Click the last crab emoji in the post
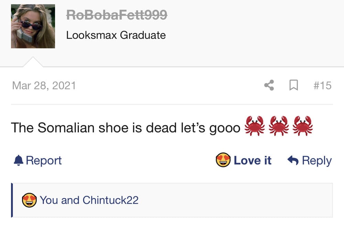This screenshot has height=228, width=344. click(302, 126)
